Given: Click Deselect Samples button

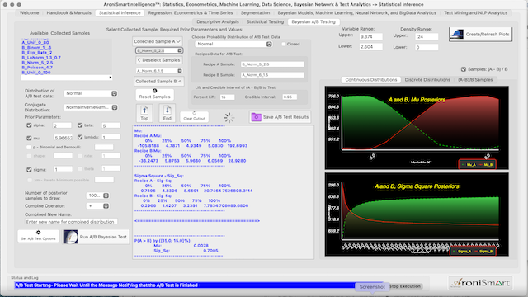Looking at the screenshot, I should click(x=159, y=60).
